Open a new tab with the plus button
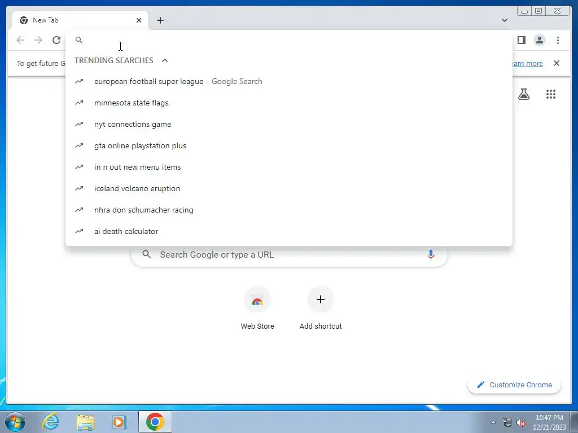The image size is (578, 433). (x=160, y=20)
